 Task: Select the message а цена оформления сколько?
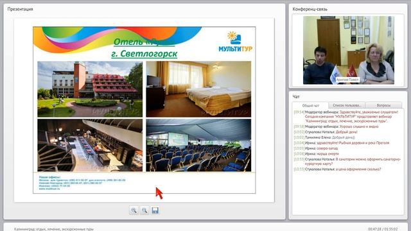[x=337, y=169]
